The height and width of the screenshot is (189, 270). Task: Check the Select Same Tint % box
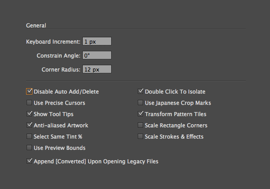coord(30,136)
